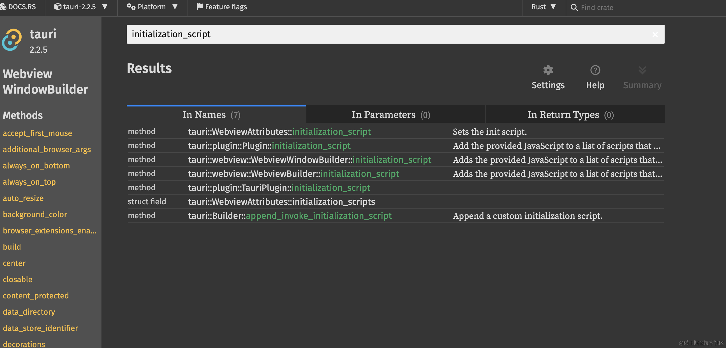Click the Summary collapse chevron icon
The width and height of the screenshot is (726, 348).
pyautogui.click(x=642, y=70)
